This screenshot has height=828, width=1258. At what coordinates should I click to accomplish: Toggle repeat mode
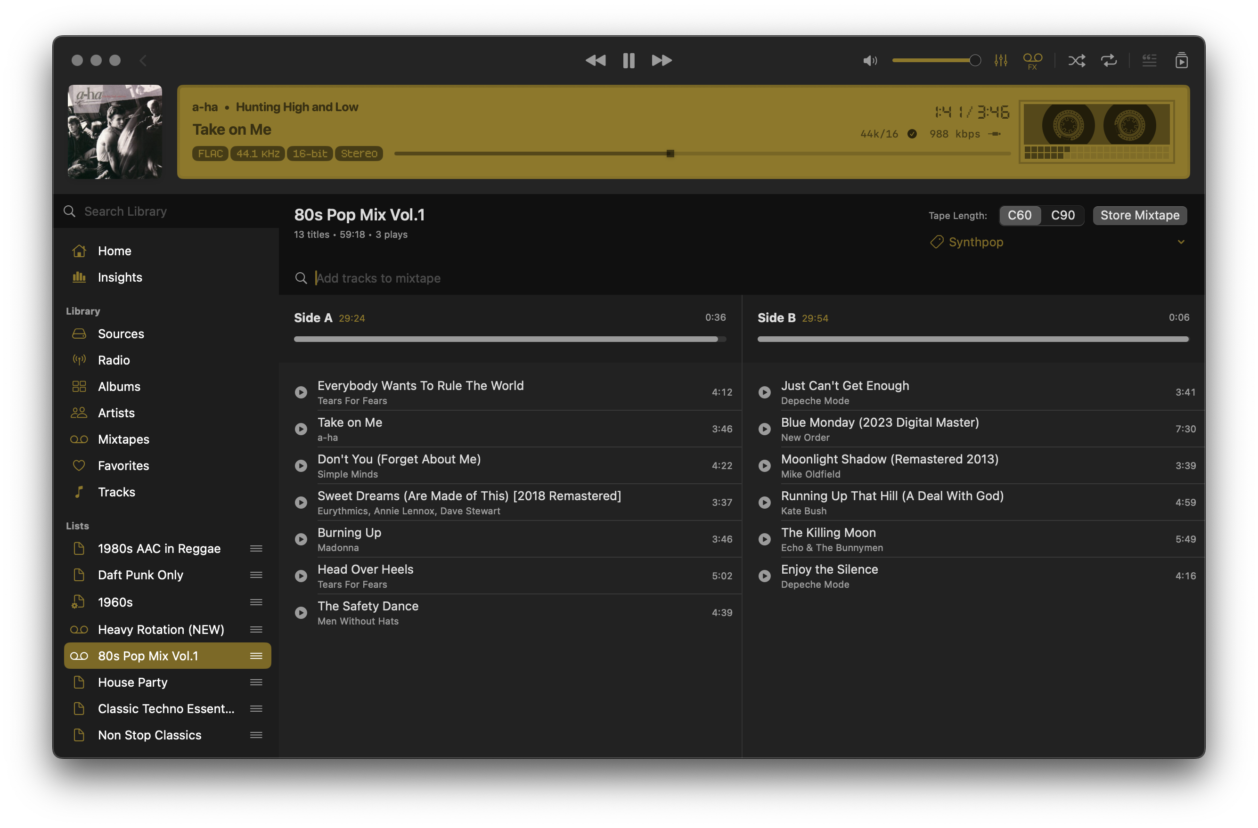click(1109, 60)
